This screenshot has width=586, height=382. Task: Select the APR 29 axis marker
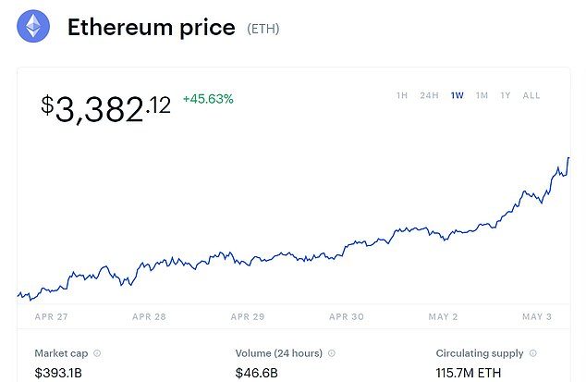246,316
